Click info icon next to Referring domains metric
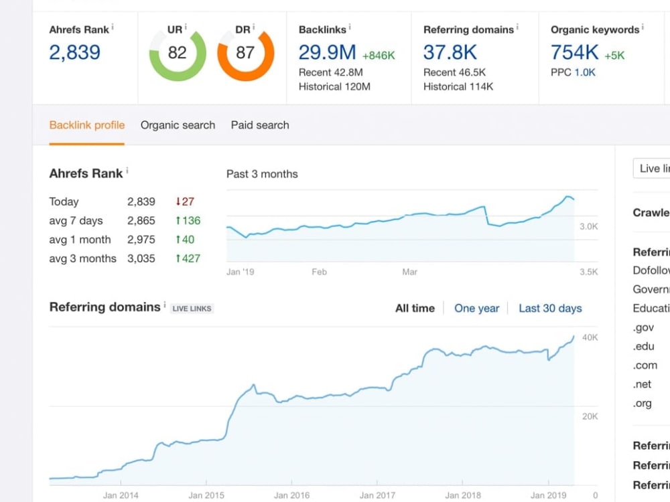The image size is (670, 502). 517,27
